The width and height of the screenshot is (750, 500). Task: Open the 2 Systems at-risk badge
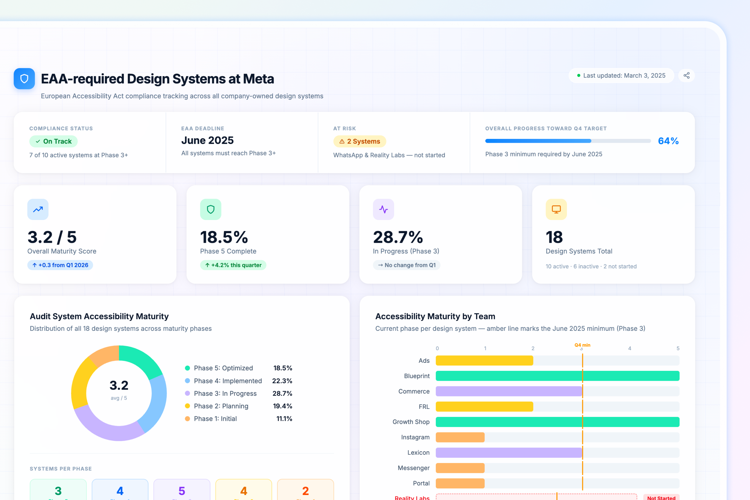point(360,141)
